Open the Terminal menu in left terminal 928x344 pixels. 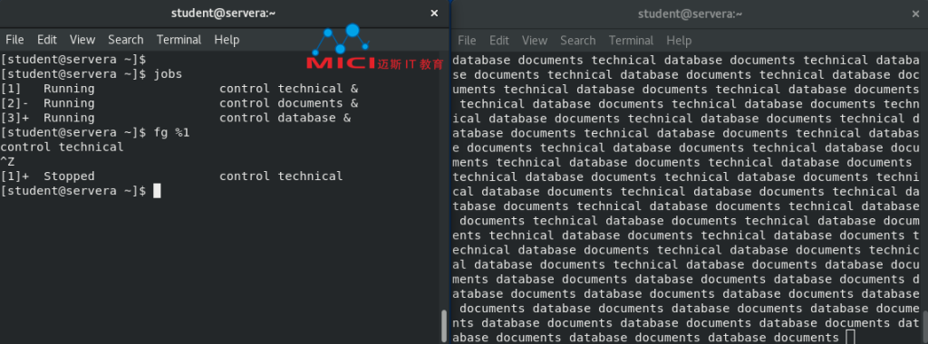point(179,40)
